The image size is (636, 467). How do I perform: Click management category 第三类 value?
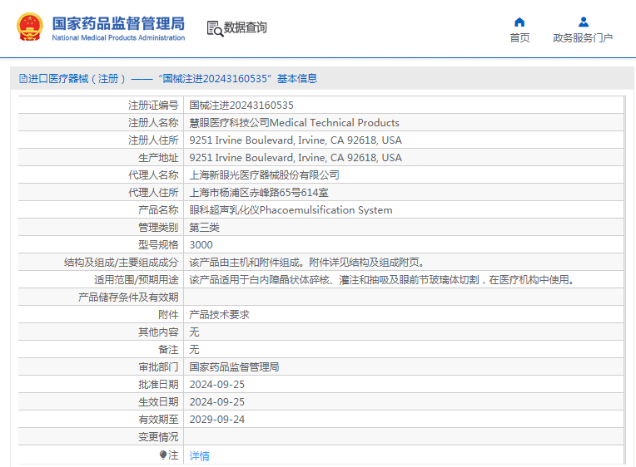click(x=205, y=227)
